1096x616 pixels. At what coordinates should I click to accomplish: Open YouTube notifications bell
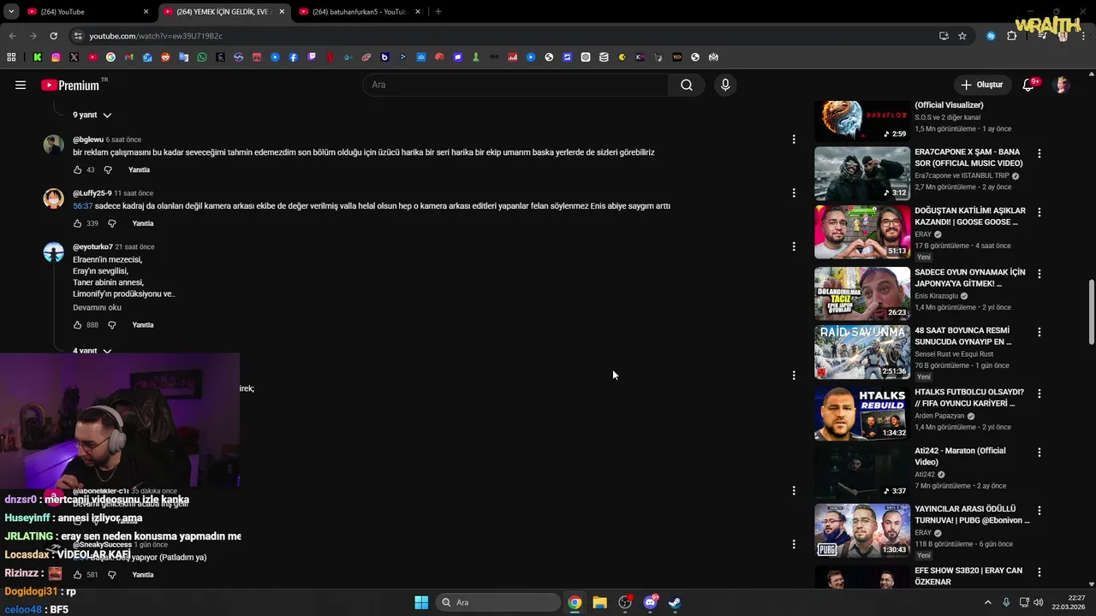coord(1028,85)
